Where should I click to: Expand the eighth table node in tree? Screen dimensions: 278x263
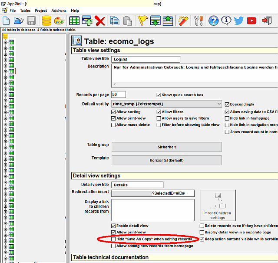[x=5, y=83]
